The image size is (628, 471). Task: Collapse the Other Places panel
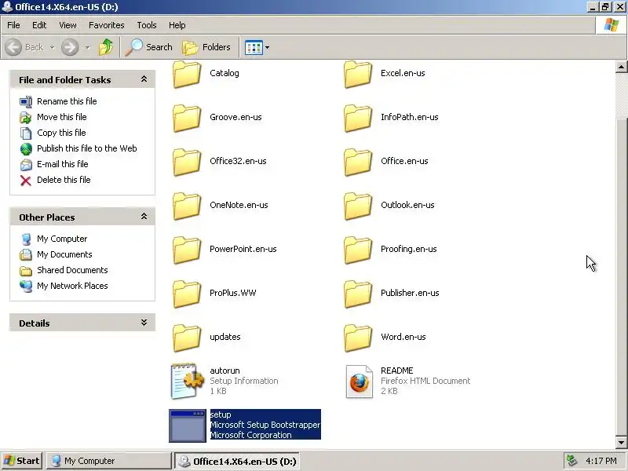(144, 217)
